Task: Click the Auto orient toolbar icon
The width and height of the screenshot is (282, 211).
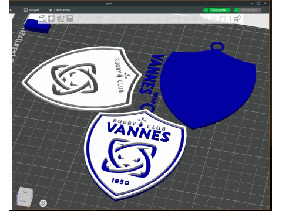Action: [61, 19]
